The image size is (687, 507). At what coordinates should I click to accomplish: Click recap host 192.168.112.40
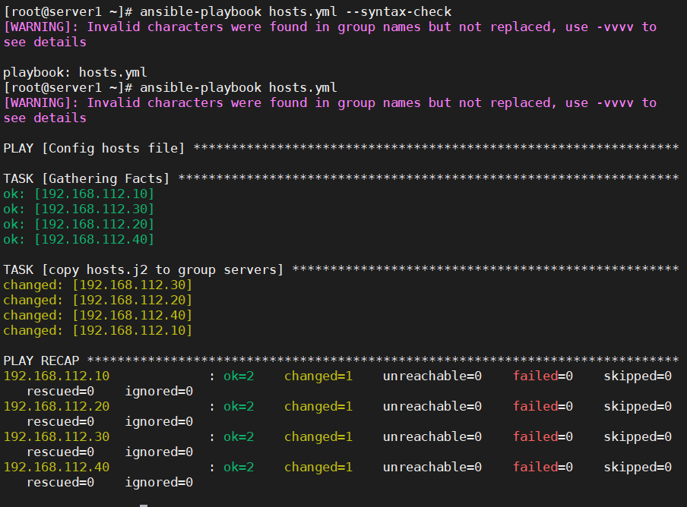(56, 467)
